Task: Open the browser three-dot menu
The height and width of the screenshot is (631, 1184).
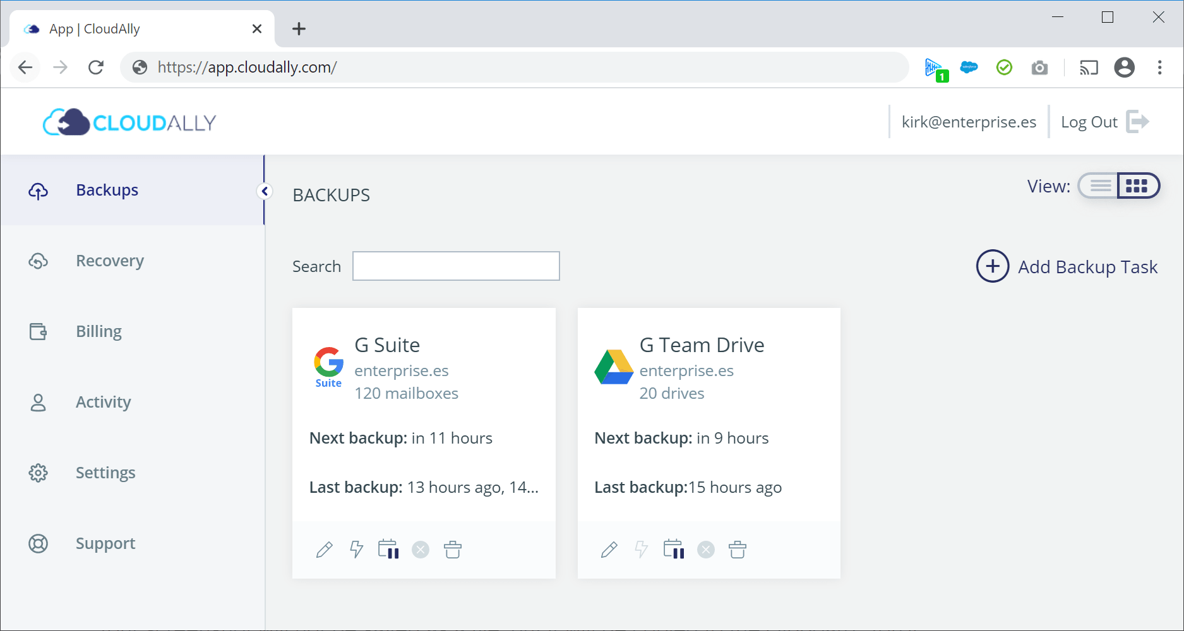Action: click(1159, 68)
